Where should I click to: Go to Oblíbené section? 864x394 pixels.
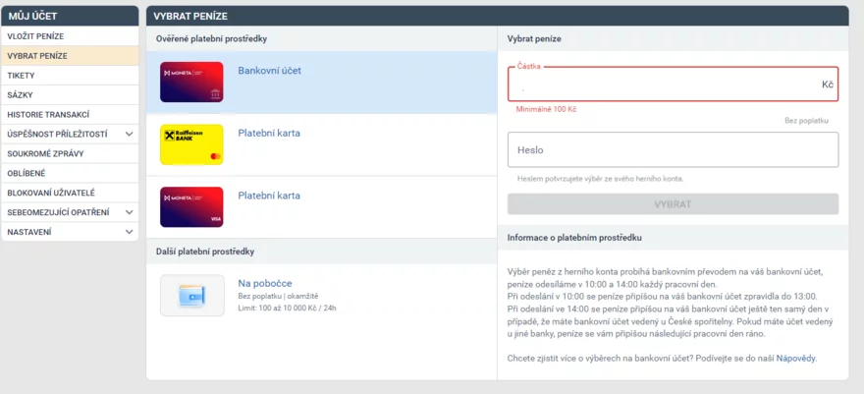(x=70, y=173)
